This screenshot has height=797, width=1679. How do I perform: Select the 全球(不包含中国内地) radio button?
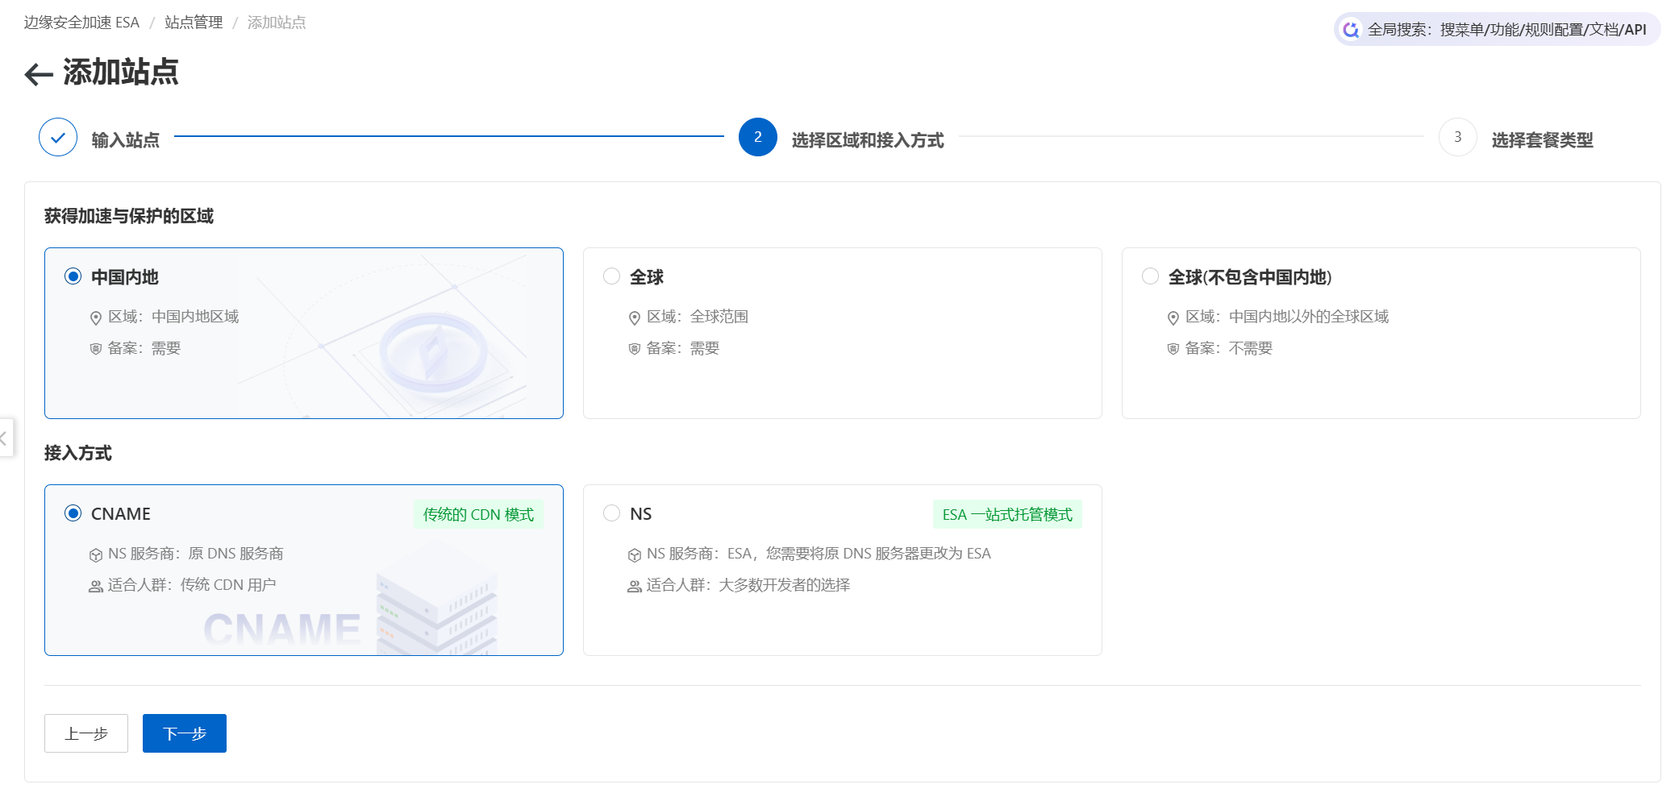tap(1151, 276)
